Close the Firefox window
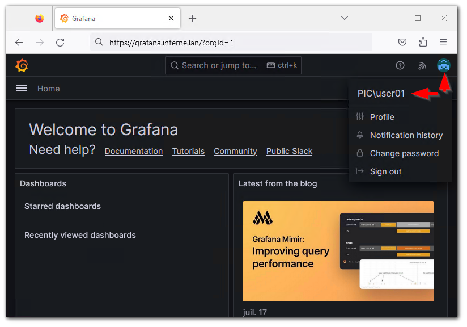This screenshot has height=327, width=467. (443, 18)
